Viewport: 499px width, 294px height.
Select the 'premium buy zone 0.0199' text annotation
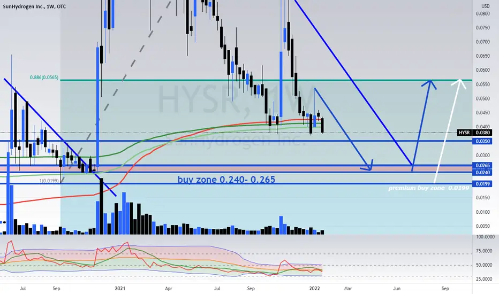click(x=429, y=188)
